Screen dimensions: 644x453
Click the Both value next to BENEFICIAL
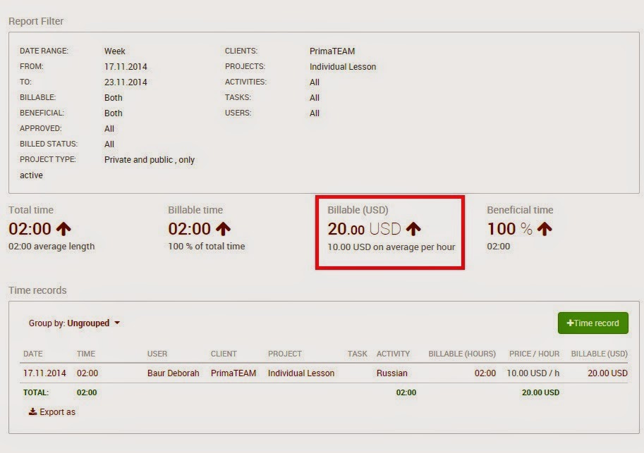point(114,113)
